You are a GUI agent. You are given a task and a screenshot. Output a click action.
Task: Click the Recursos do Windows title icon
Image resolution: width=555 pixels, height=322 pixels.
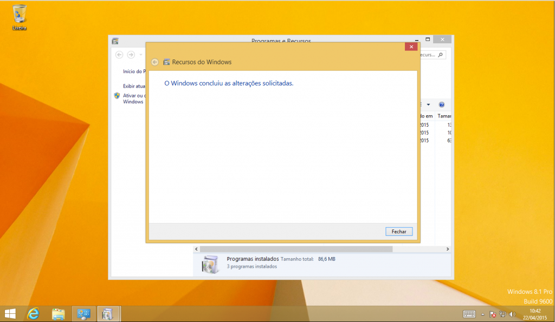(x=166, y=62)
